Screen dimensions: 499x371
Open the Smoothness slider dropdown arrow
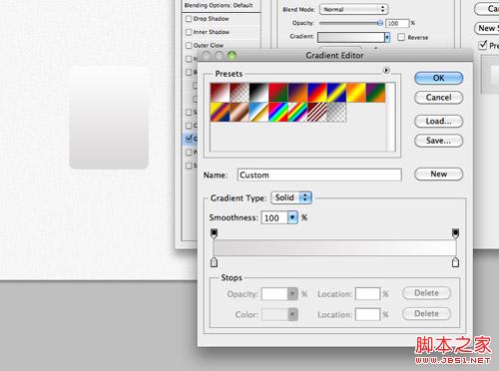292,217
